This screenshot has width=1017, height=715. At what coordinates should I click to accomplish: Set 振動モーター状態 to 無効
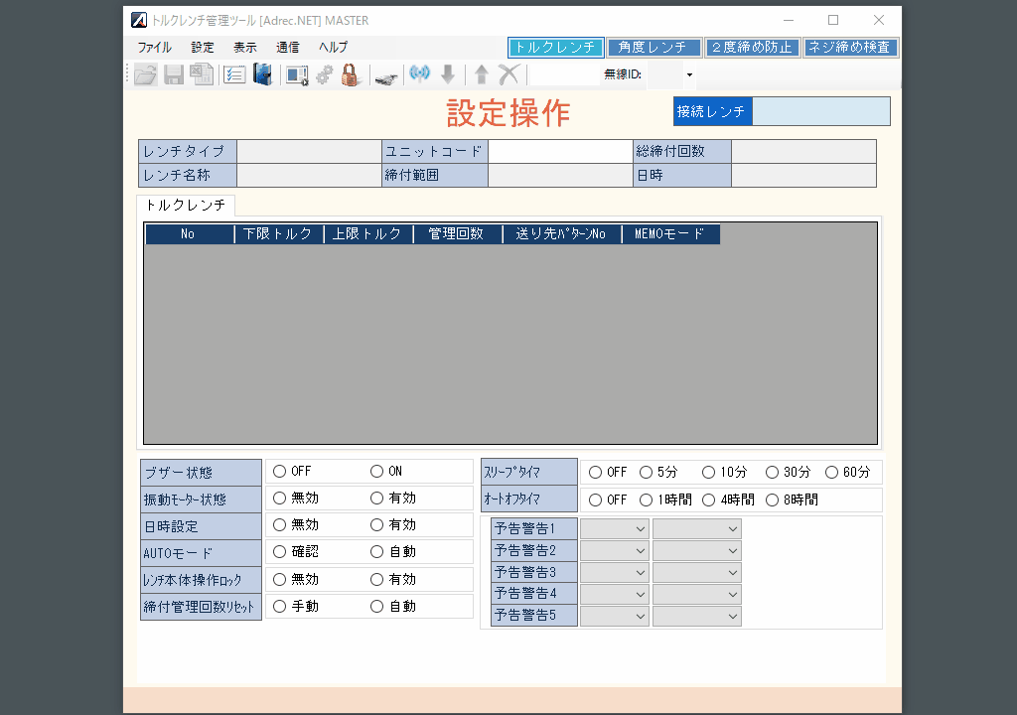tap(279, 498)
